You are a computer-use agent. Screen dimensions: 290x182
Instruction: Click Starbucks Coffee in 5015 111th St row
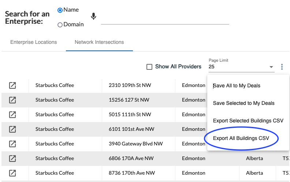coord(55,114)
